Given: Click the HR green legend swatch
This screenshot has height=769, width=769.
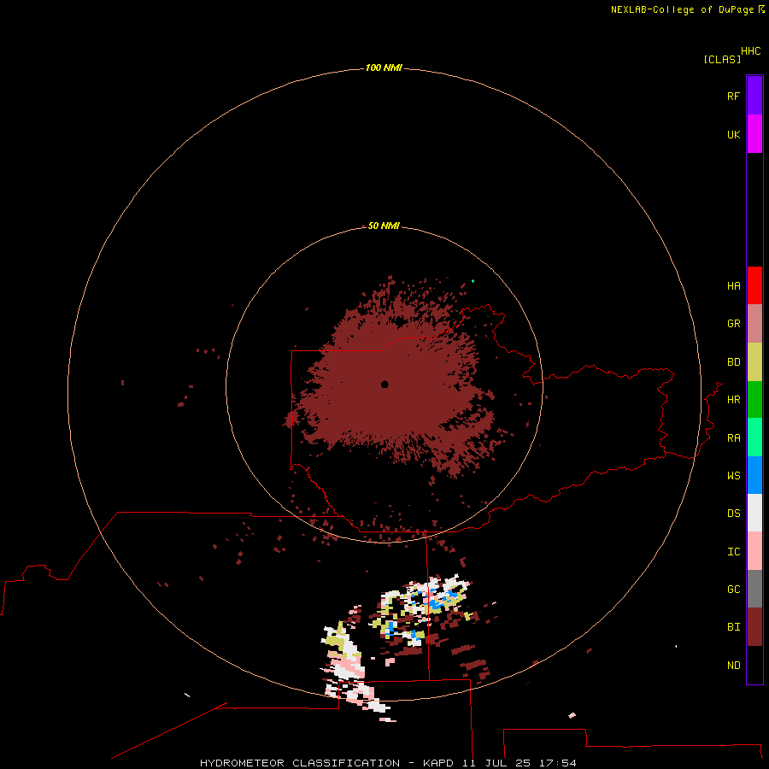Looking at the screenshot, I should pos(754,400).
